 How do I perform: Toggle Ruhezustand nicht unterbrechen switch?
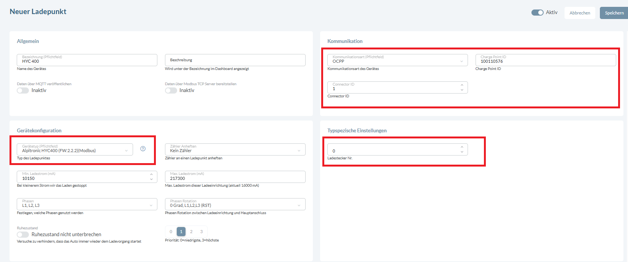pos(23,235)
